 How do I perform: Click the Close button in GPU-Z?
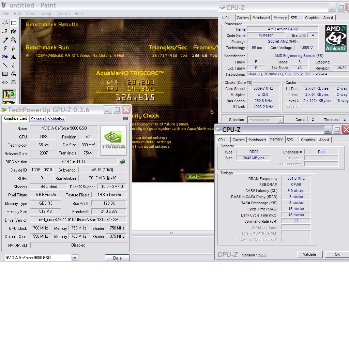click(117, 258)
